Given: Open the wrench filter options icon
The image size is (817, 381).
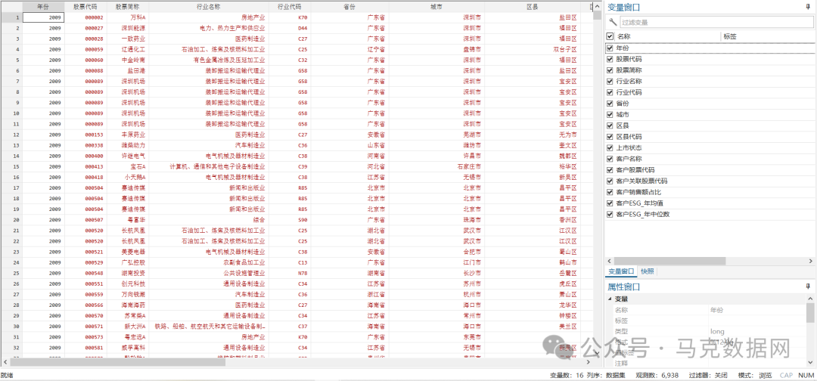Looking at the screenshot, I should pyautogui.click(x=613, y=23).
